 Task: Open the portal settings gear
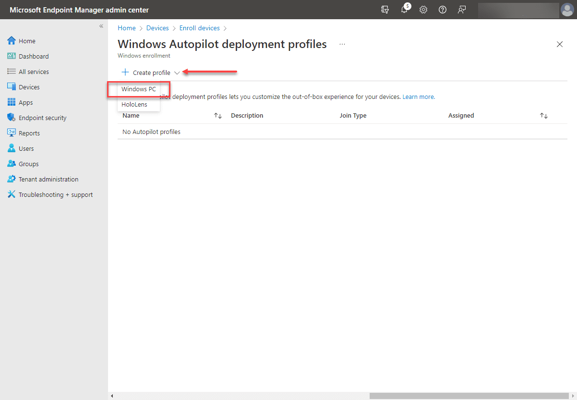[423, 10]
